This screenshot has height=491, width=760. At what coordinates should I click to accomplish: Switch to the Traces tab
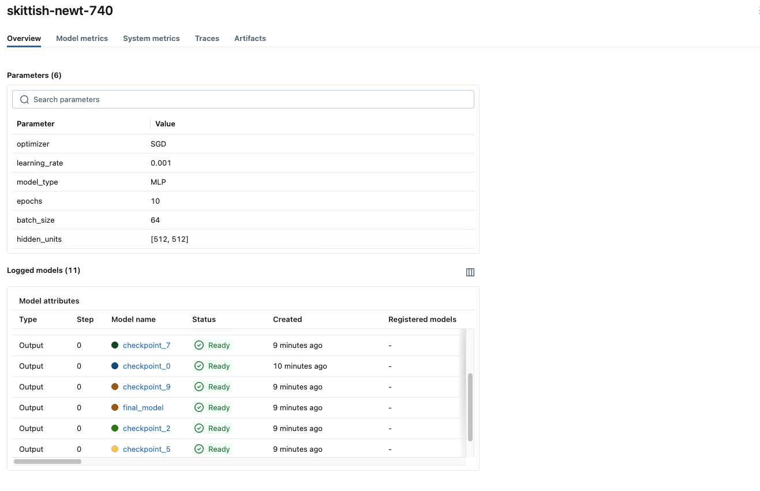coord(207,38)
